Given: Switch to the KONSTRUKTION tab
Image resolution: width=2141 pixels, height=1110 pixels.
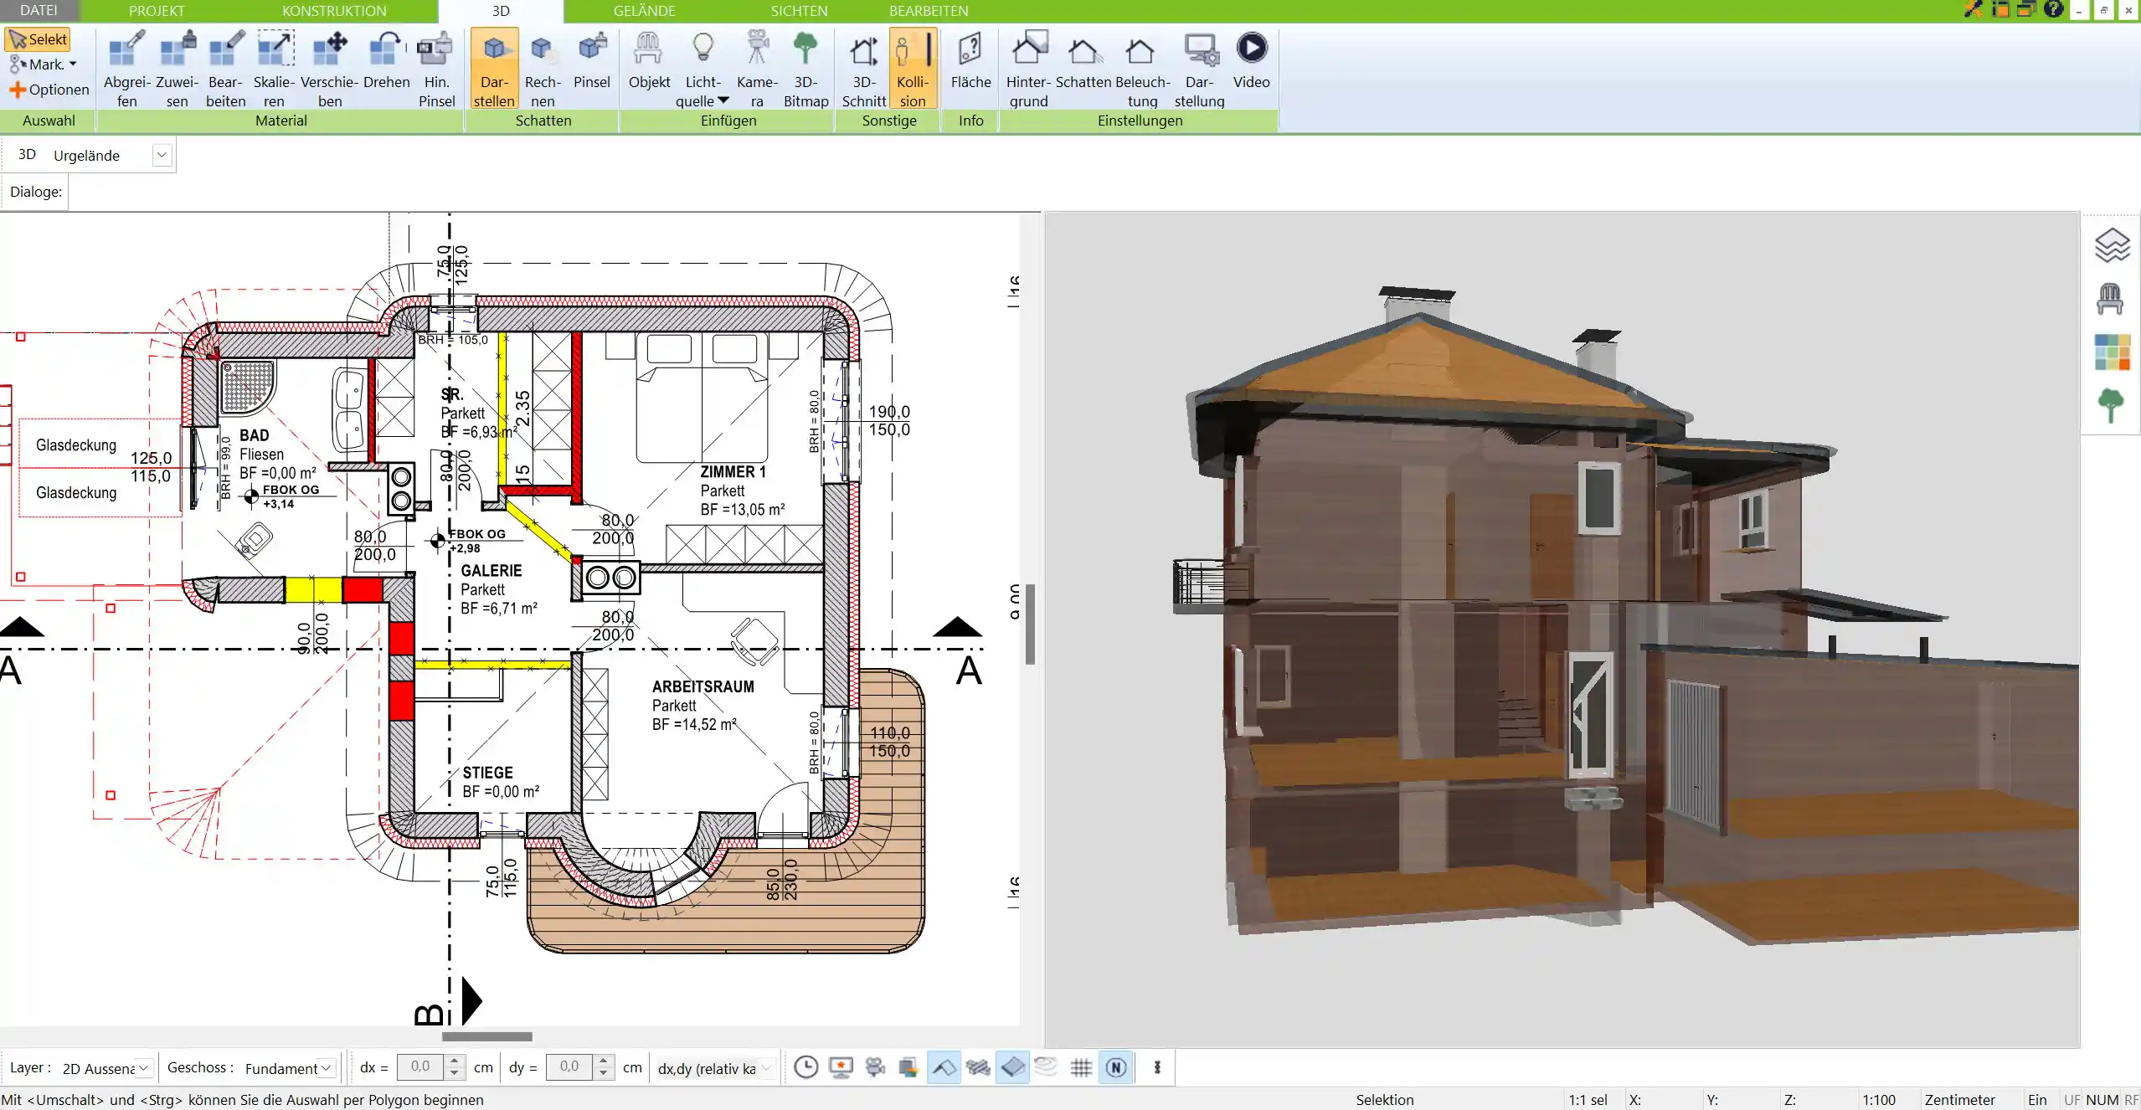Looking at the screenshot, I should click(x=334, y=11).
